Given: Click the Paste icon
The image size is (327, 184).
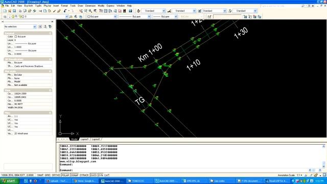Looking at the screenshot, I should coord(50,11).
